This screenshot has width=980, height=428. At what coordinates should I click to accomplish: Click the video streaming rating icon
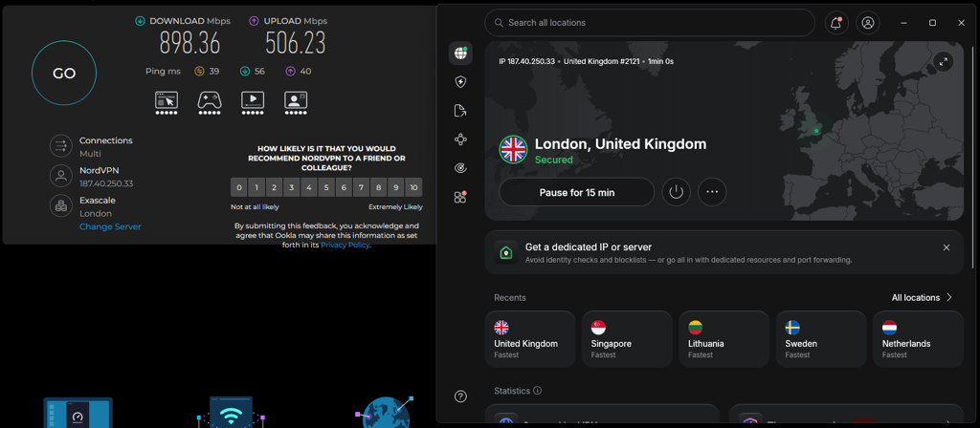[253, 103]
